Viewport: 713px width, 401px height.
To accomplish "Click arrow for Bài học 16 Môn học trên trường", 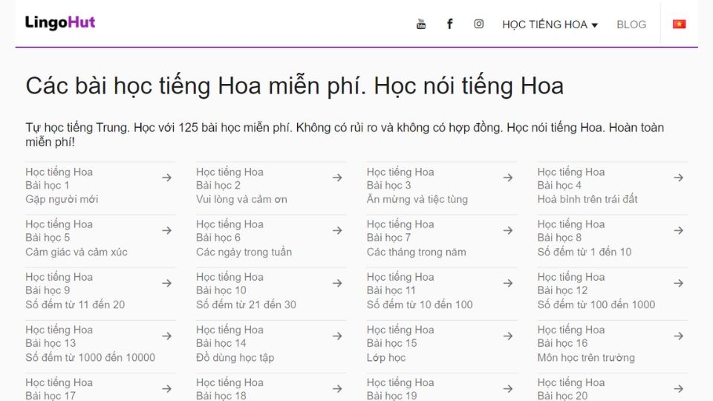I will 678,336.
